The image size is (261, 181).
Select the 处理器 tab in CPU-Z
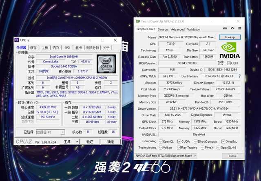tap(21, 47)
